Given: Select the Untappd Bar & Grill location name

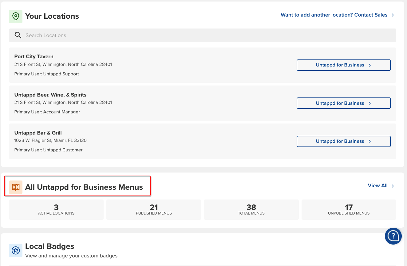Looking at the screenshot, I should [x=38, y=133].
